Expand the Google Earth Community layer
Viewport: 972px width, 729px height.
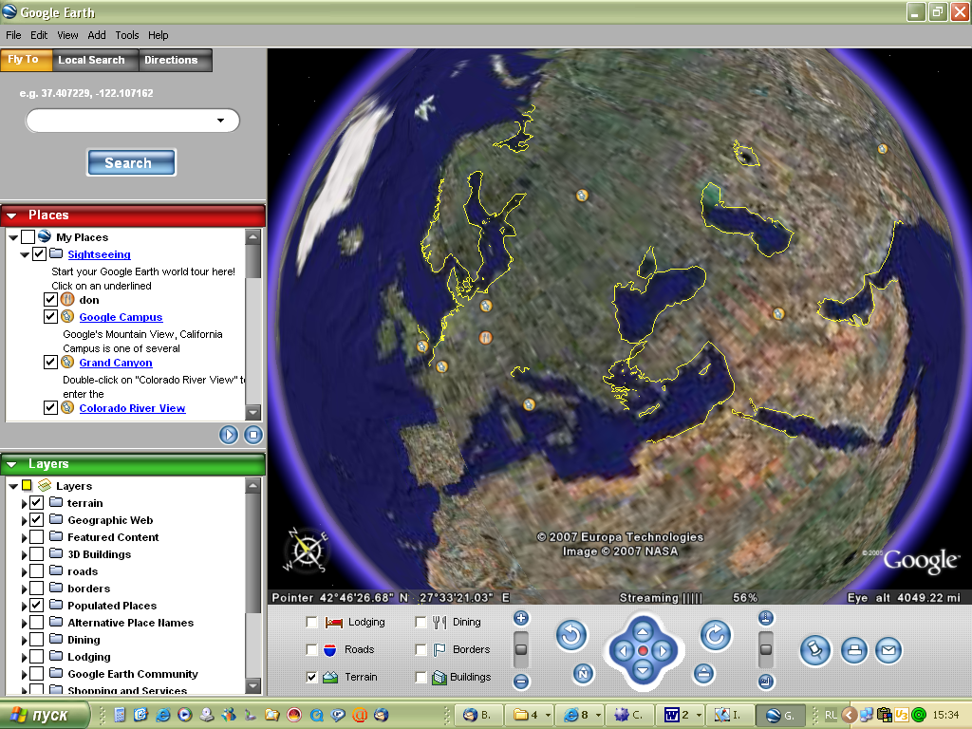pos(24,675)
